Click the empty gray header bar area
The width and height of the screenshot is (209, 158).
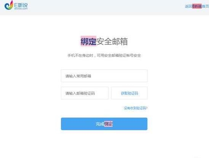point(104,7)
